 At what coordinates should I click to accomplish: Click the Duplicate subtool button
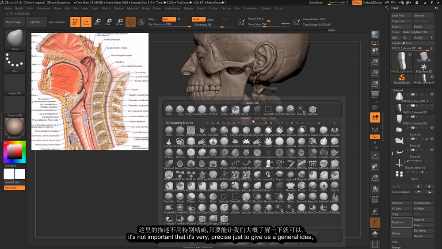(x=401, y=222)
